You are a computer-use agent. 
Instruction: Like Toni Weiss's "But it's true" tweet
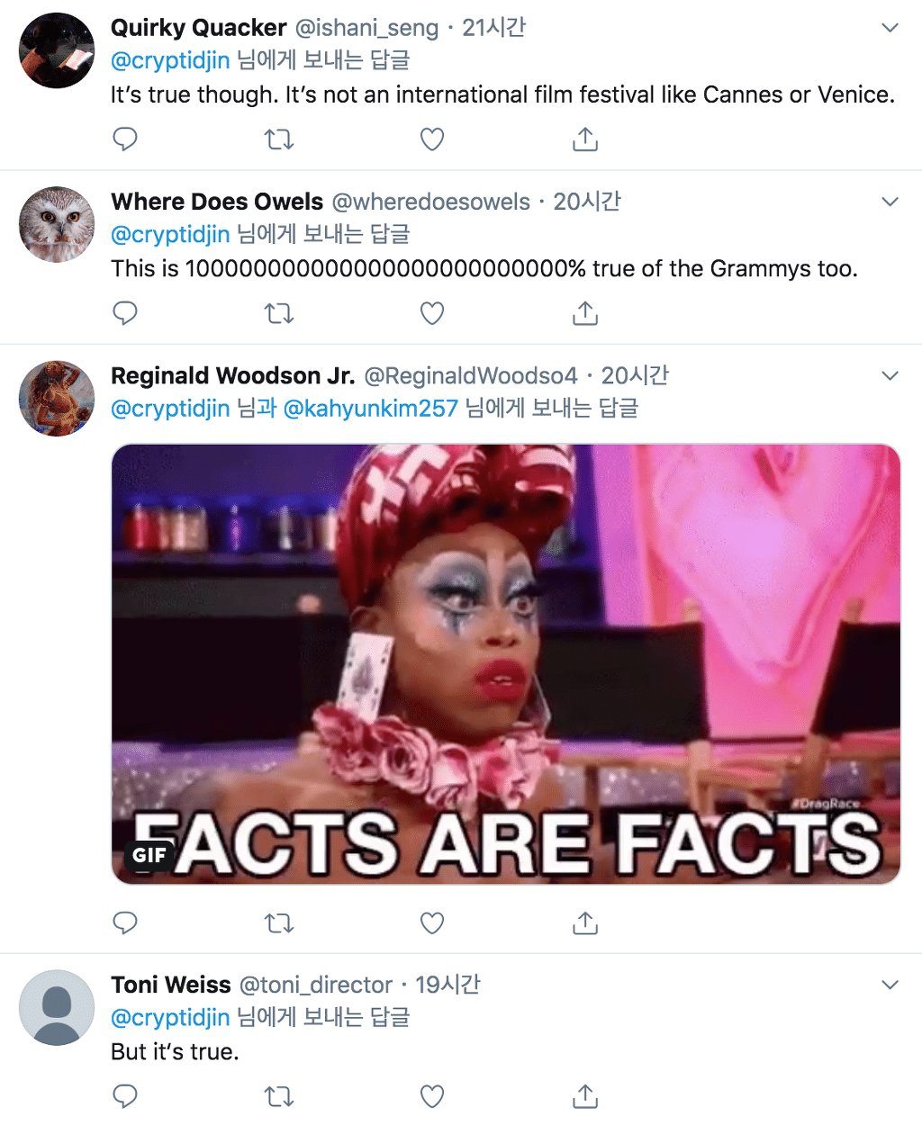tap(432, 1096)
